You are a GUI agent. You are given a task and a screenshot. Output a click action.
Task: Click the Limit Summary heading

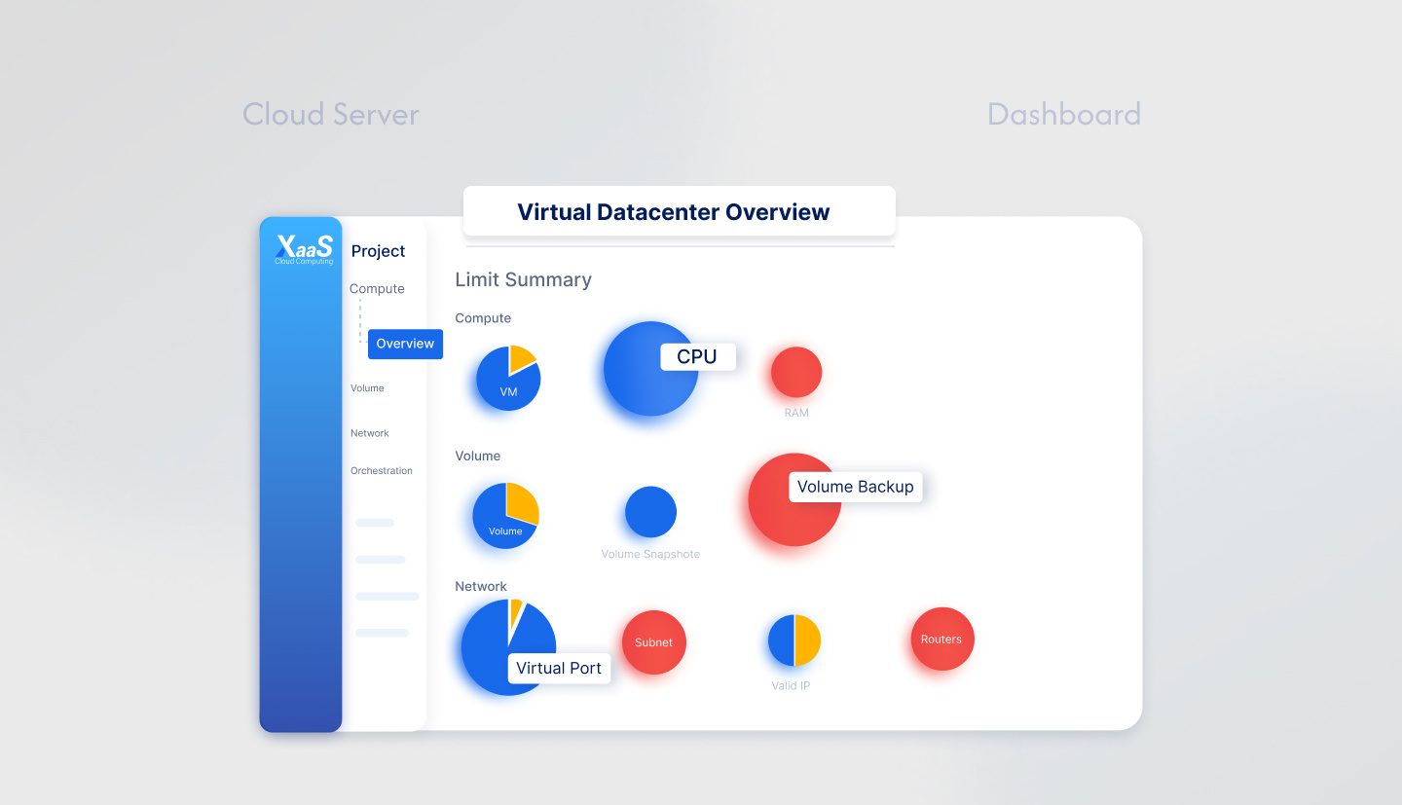pyautogui.click(x=523, y=279)
